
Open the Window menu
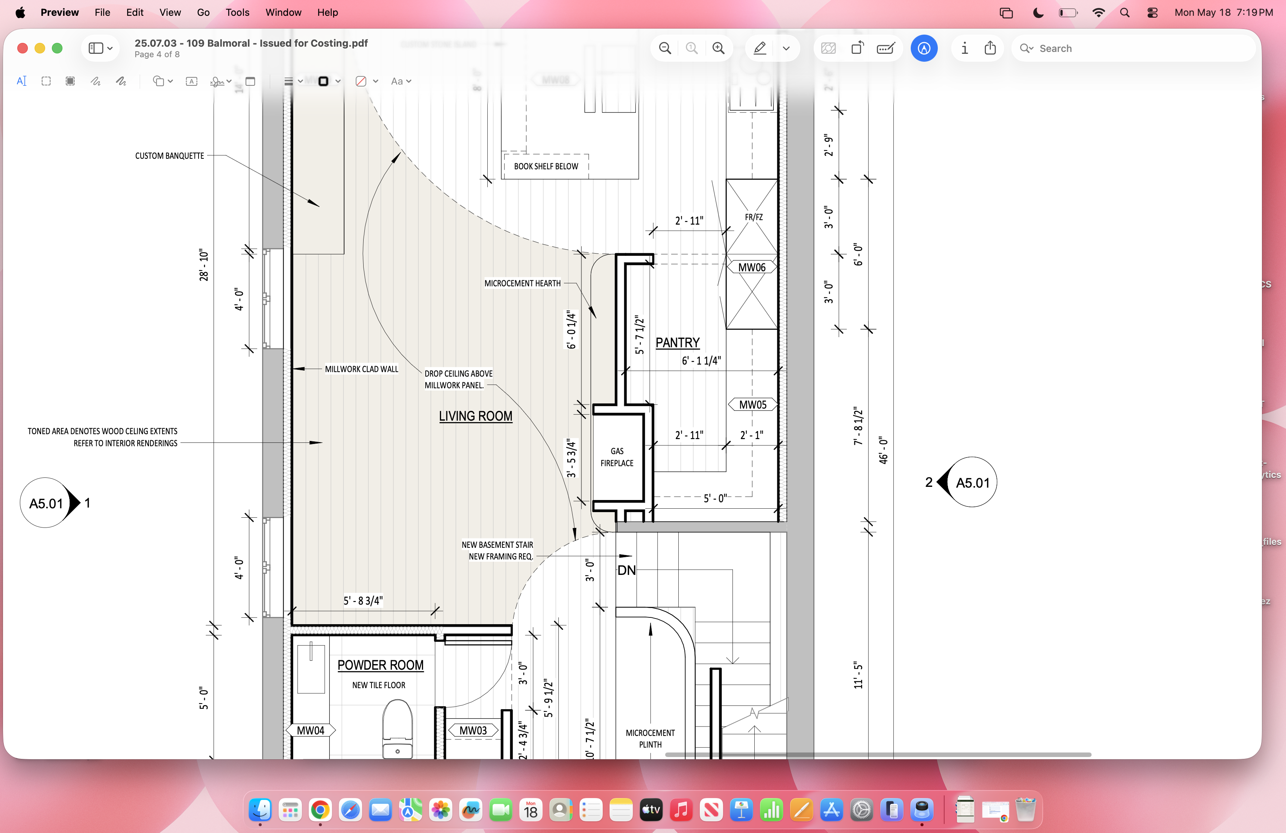point(283,12)
